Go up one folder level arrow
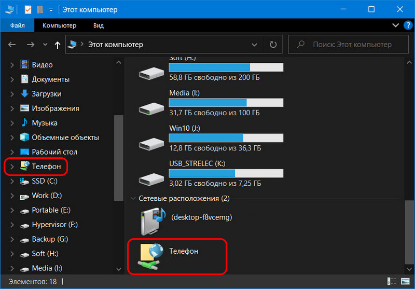Viewport: 415px width, 289px height. click(57, 45)
